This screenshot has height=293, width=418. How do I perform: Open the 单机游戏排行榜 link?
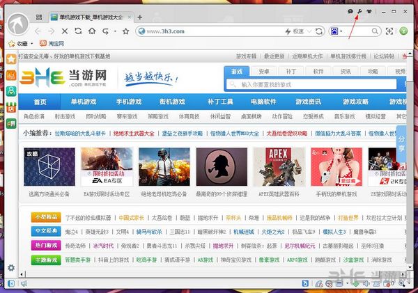348,56
